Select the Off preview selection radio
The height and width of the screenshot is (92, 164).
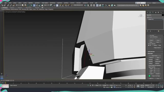pyautogui.click(x=149, y=45)
